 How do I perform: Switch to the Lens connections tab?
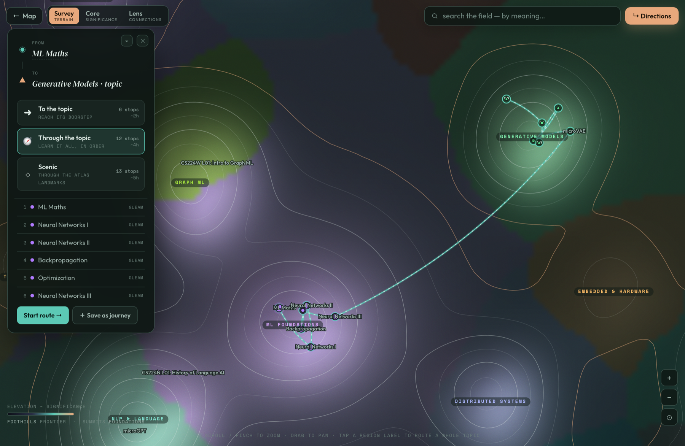(x=145, y=16)
